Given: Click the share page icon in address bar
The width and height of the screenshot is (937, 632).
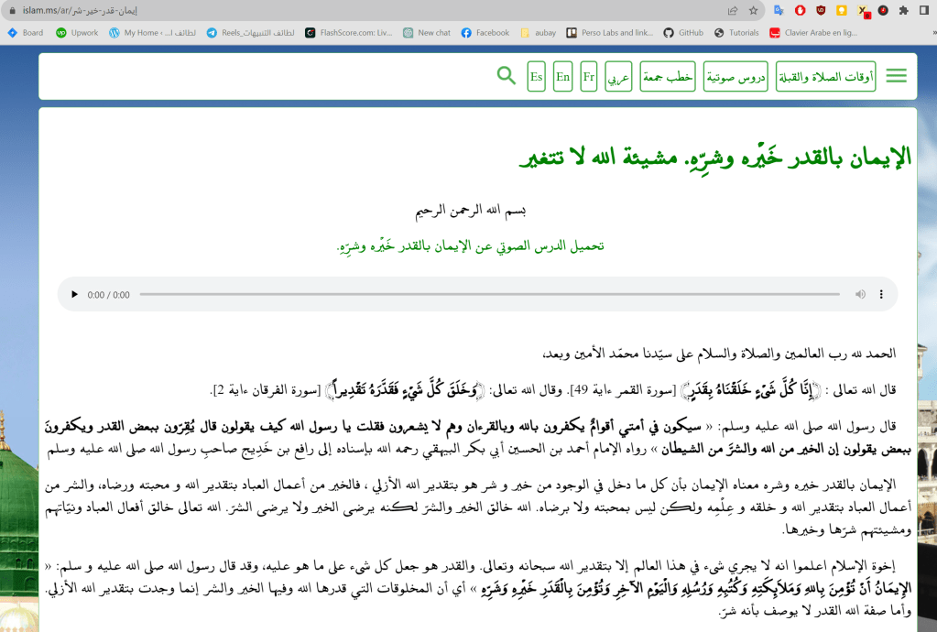Looking at the screenshot, I should click(x=733, y=11).
